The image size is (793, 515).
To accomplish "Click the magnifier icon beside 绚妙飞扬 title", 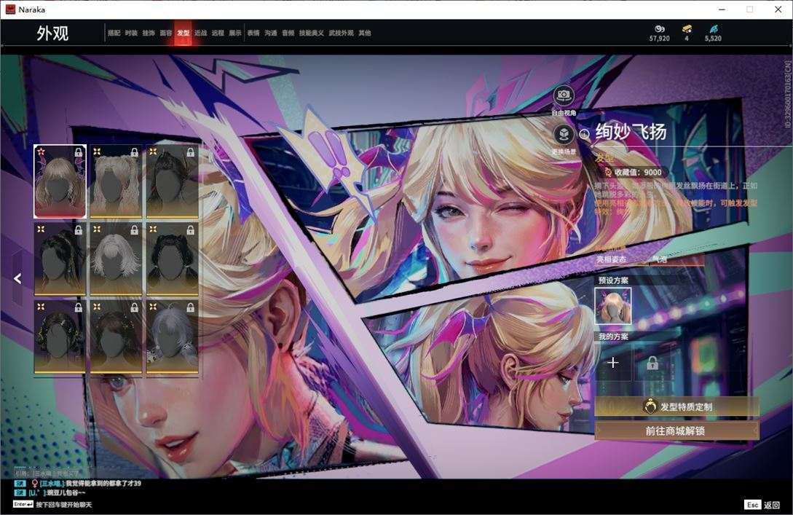I will click(x=585, y=134).
